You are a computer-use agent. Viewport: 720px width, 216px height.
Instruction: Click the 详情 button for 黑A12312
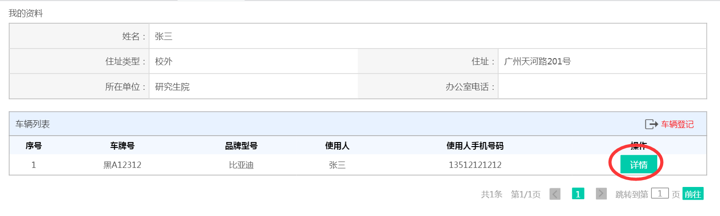(x=639, y=165)
